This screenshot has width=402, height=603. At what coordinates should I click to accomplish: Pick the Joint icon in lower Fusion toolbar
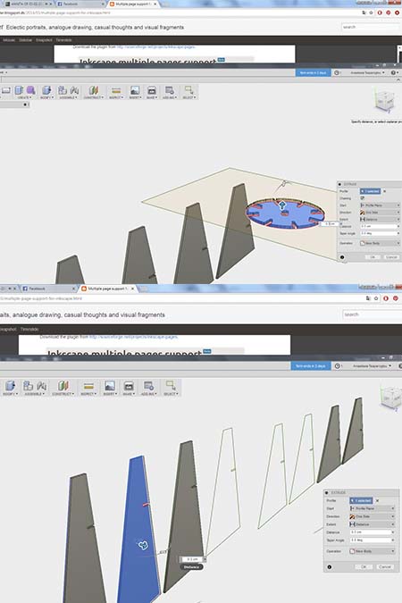pyautogui.click(x=42, y=386)
